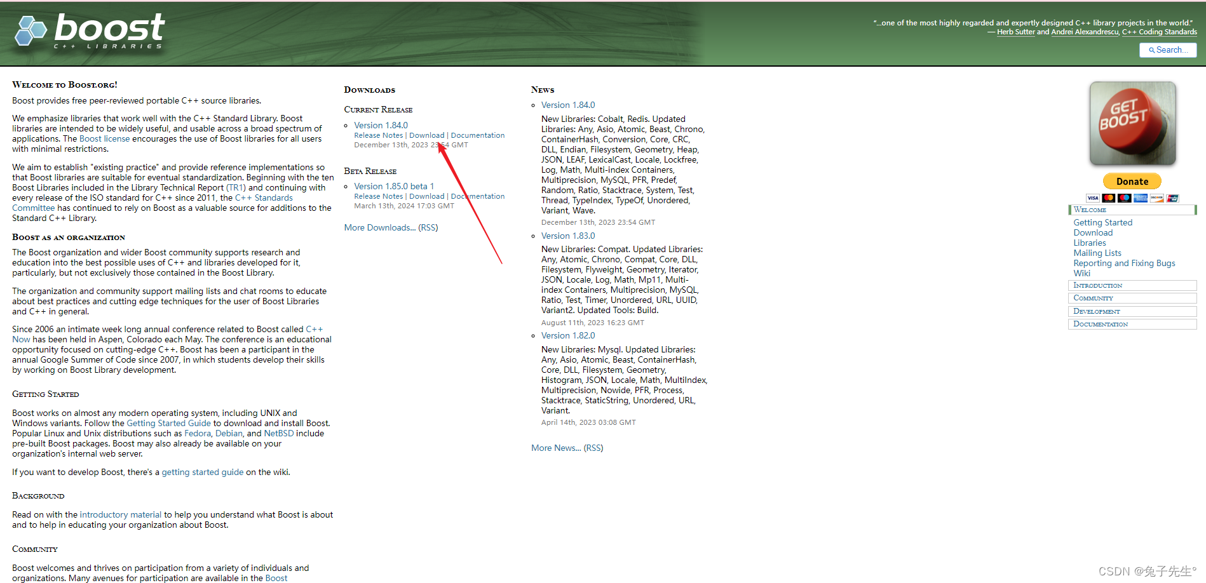
Task: Open Wiki in sidebar menu
Action: click(1081, 273)
